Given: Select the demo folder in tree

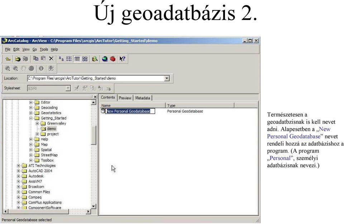Looking at the screenshot, I should click(52, 129).
